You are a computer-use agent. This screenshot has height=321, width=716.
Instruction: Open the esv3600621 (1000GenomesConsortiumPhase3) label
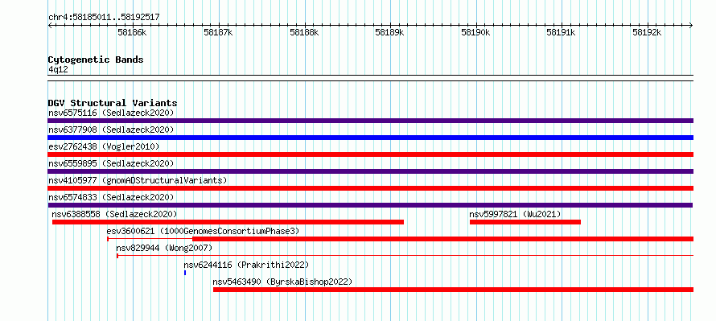(203, 231)
